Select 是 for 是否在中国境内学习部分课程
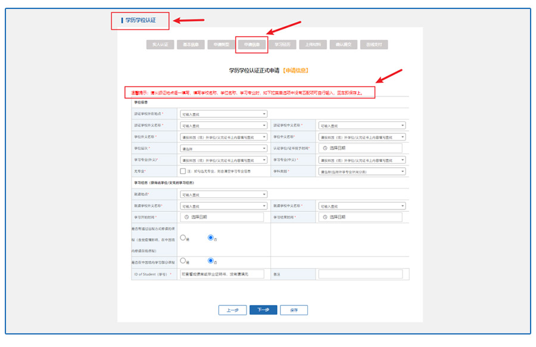The width and height of the screenshot is (536, 347). point(183,261)
